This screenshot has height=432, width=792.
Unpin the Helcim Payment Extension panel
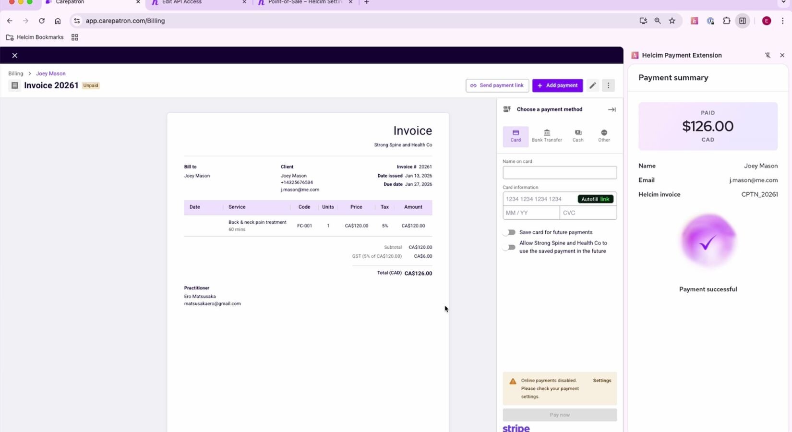tap(768, 55)
